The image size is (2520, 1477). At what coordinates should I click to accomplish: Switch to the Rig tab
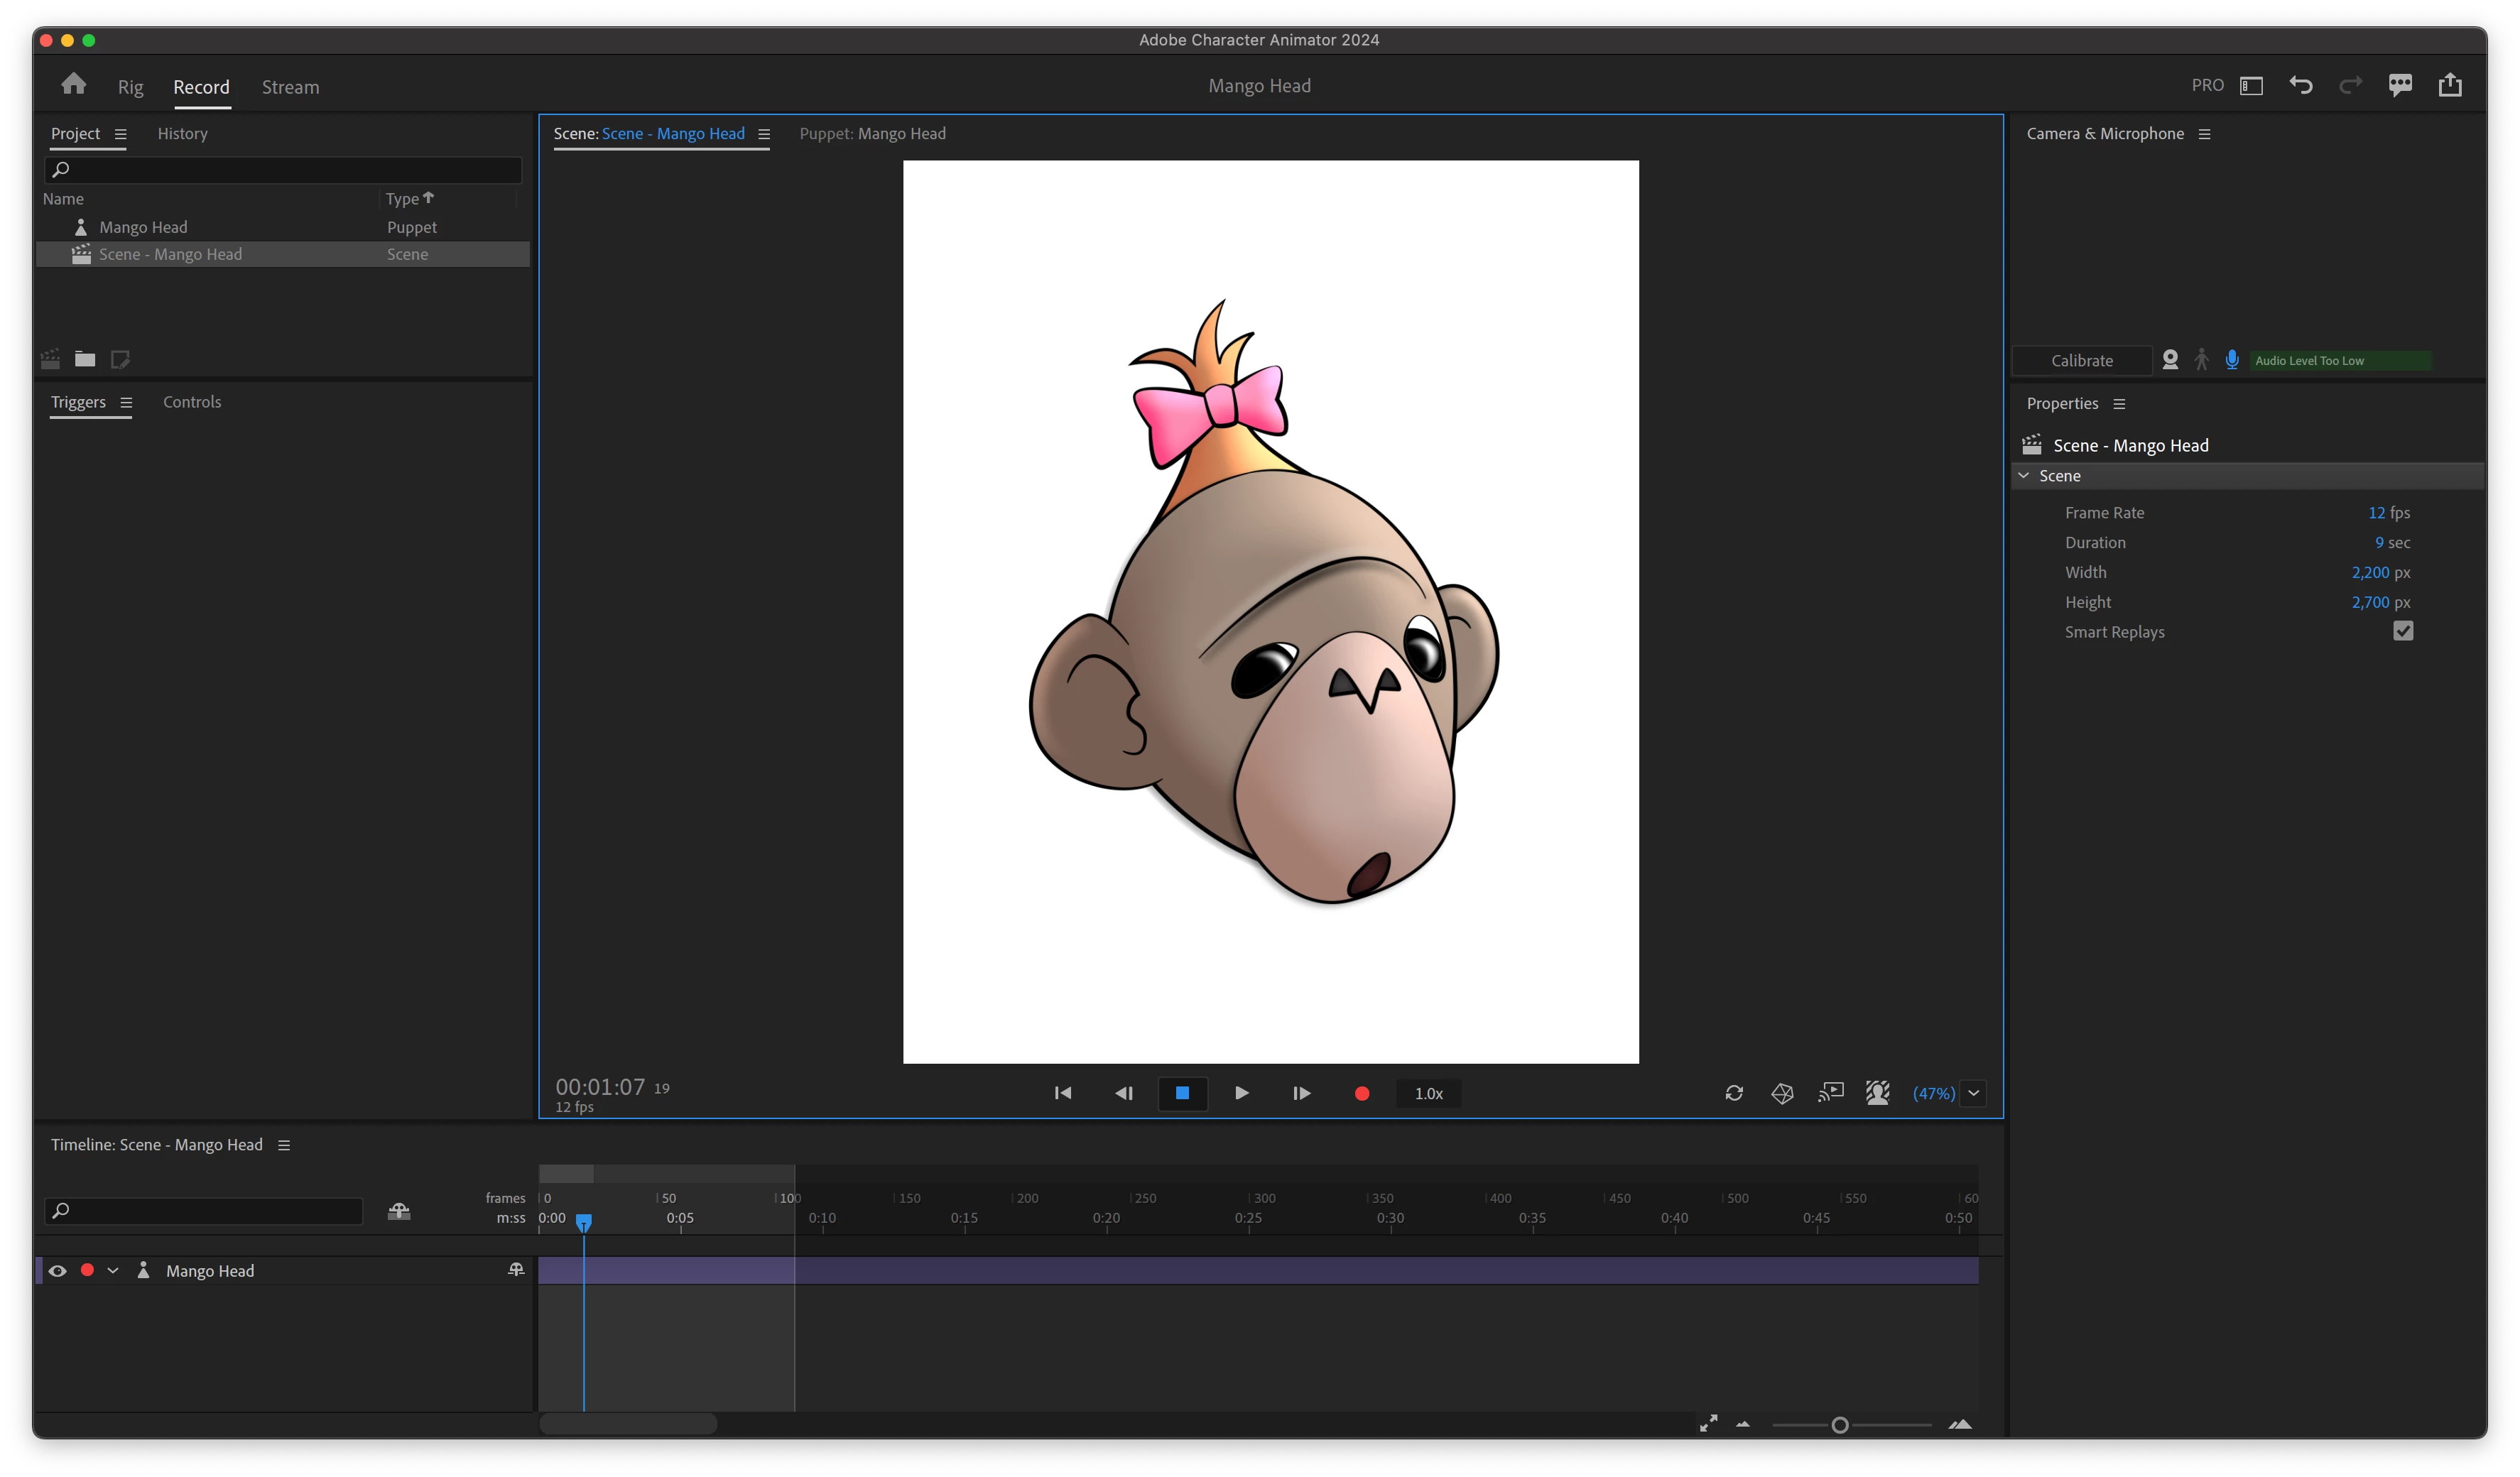(130, 87)
